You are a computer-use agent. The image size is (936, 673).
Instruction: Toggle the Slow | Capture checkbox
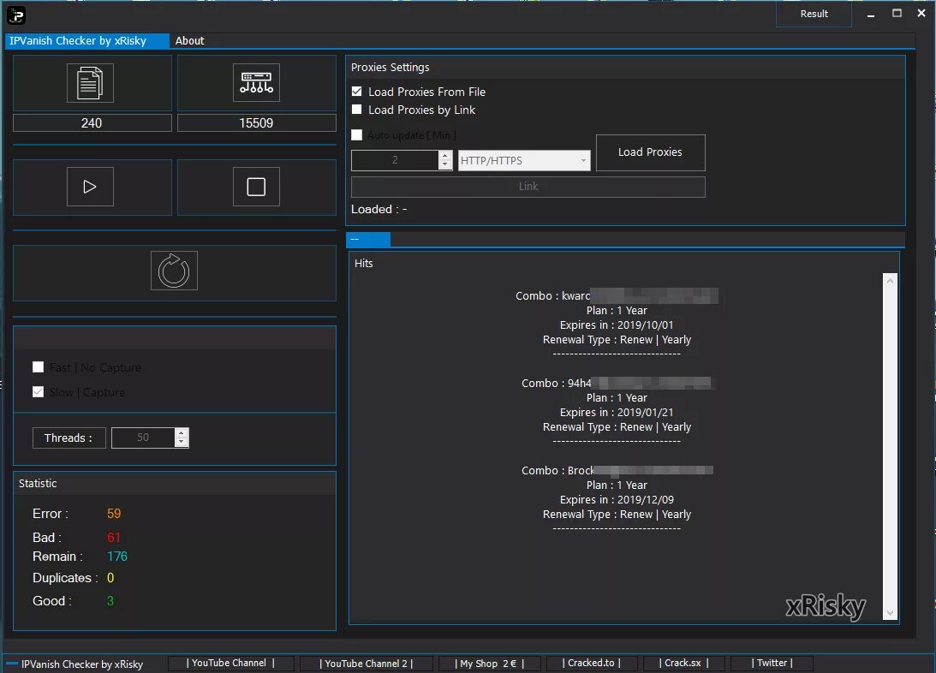click(x=39, y=392)
